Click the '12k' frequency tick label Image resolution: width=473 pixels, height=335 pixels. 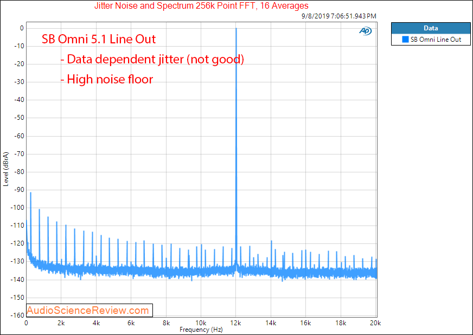click(x=235, y=323)
